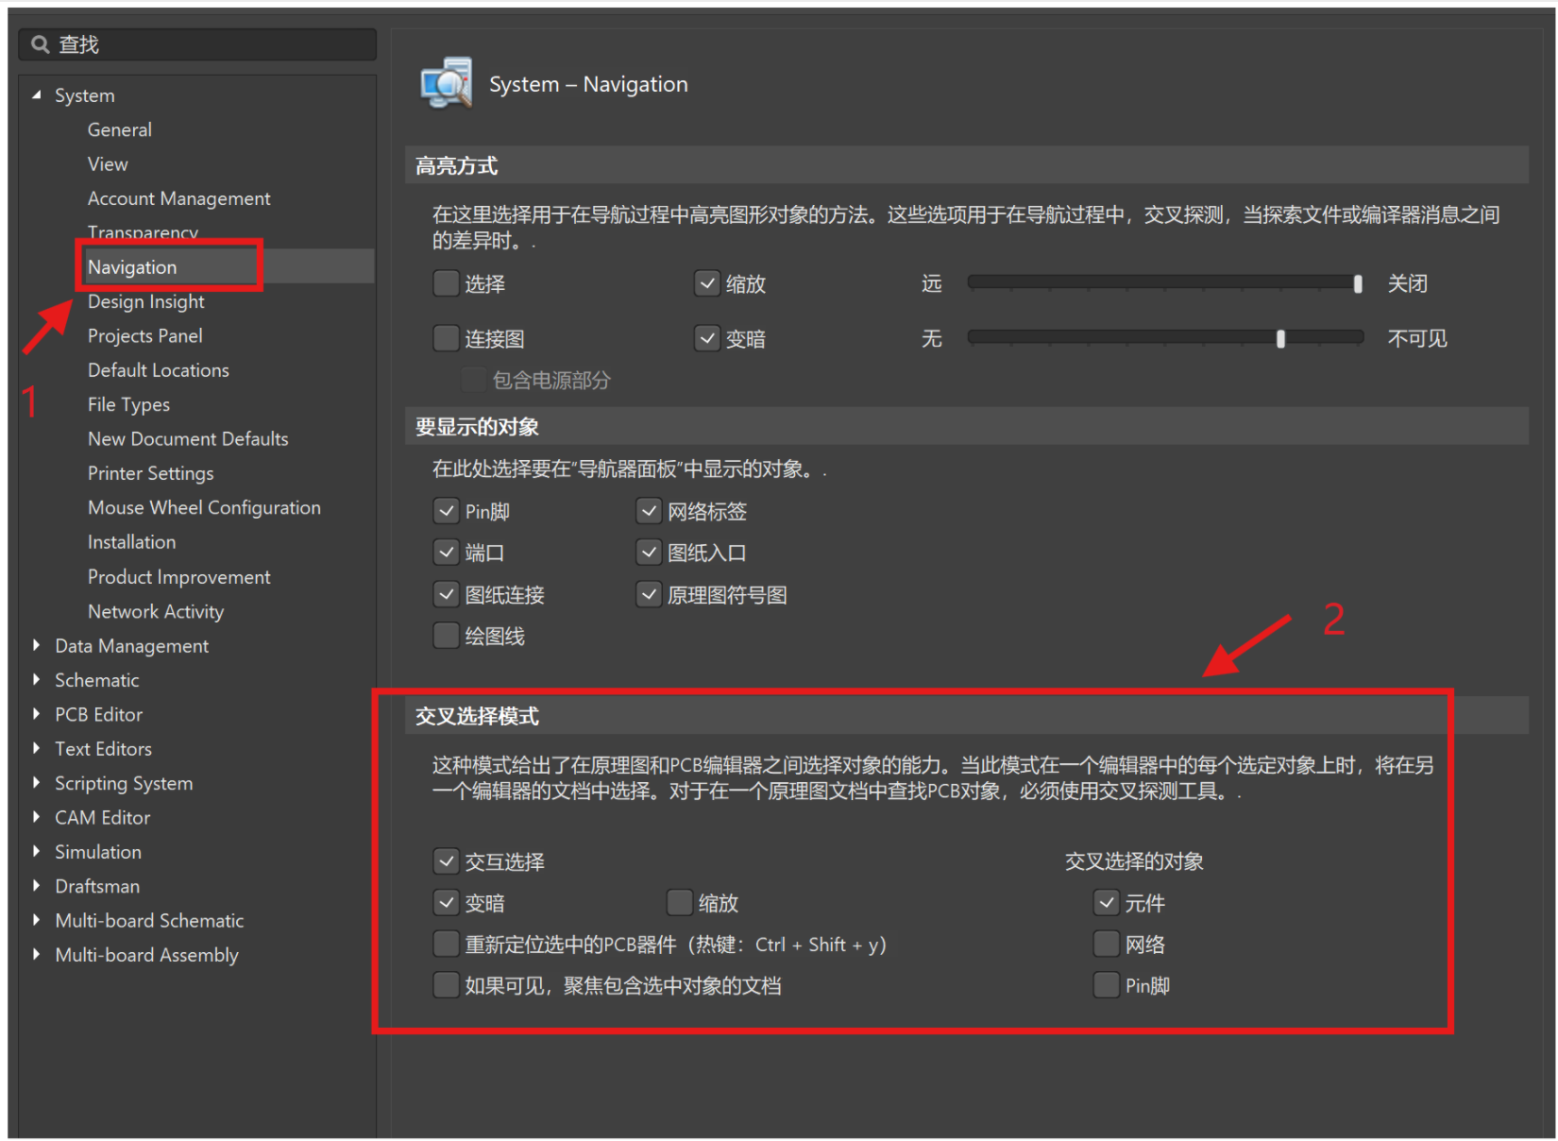Open Default Locations page

159,370
